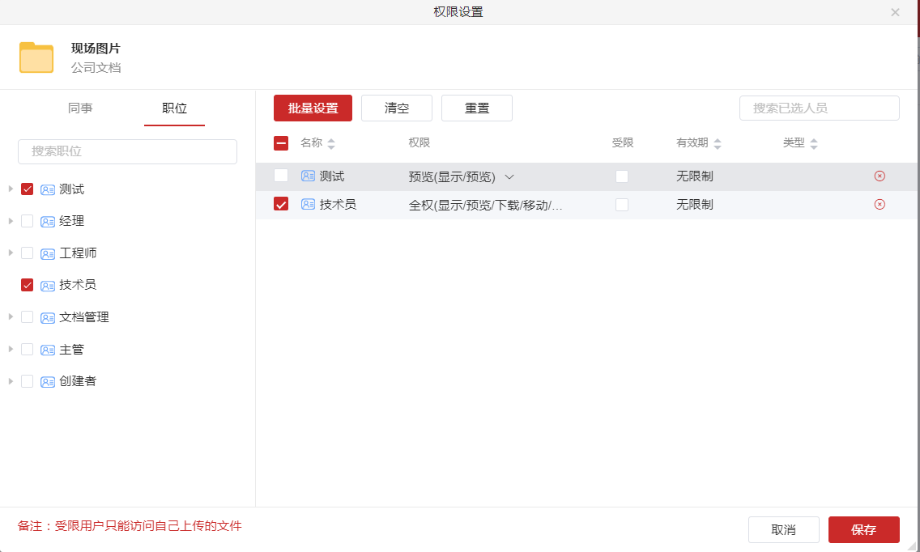
Task: Uncheck the 测试 checkbox in the sidebar
Action: tap(27, 189)
